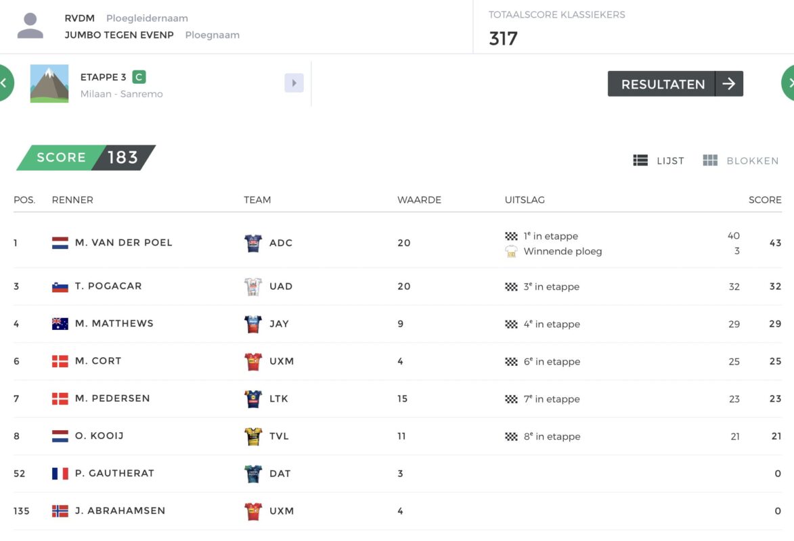This screenshot has height=541, width=794.
Task: Click the UAD team jersey icon
Action: pos(253,287)
